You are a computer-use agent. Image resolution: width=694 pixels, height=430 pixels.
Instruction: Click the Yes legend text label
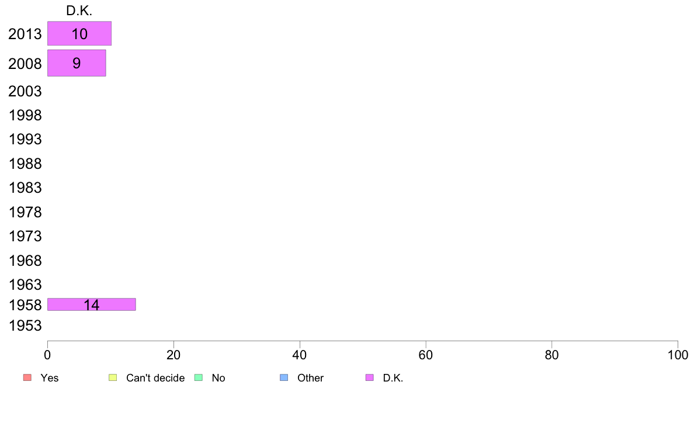[50, 378]
